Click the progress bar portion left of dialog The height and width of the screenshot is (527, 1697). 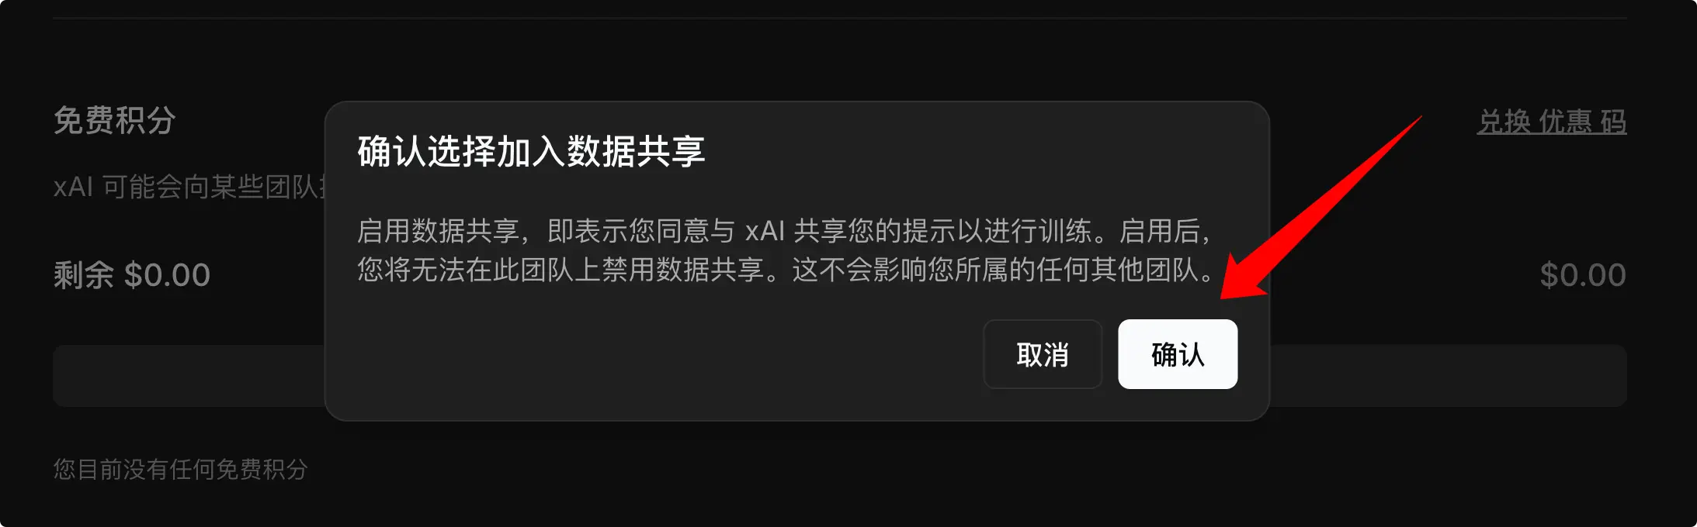click(x=189, y=376)
